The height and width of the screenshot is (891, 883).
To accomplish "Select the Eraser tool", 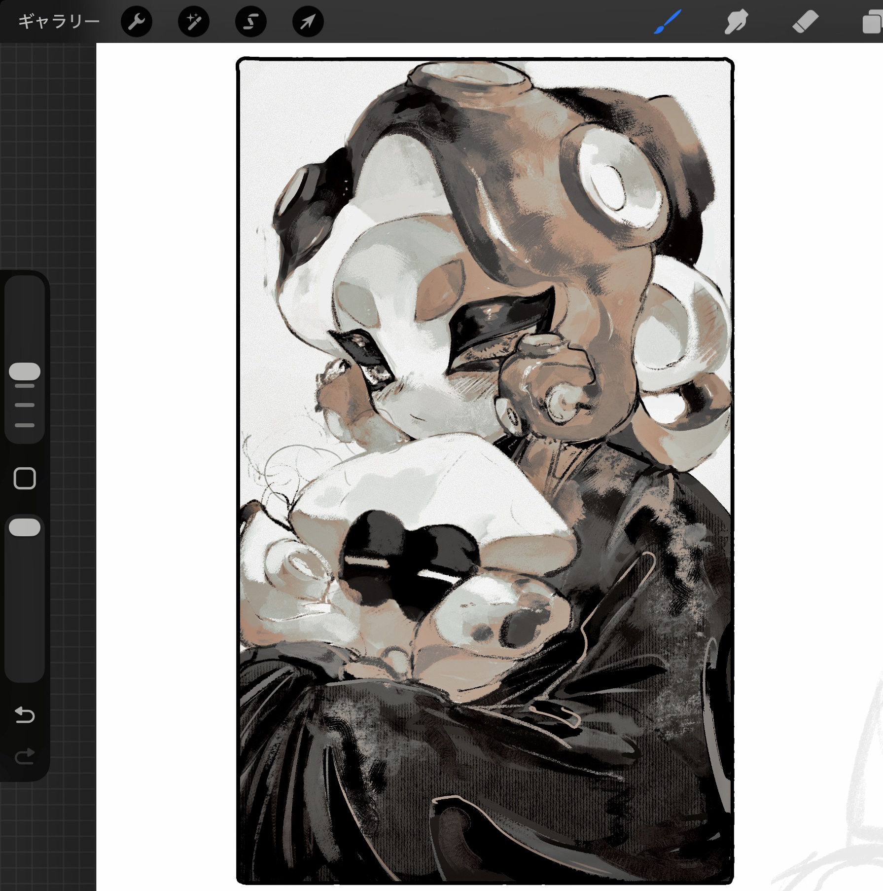I will click(805, 22).
